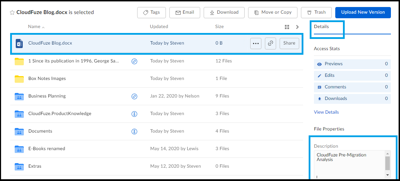
Task: Move selected file to Trash
Action: pyautogui.click(x=316, y=13)
